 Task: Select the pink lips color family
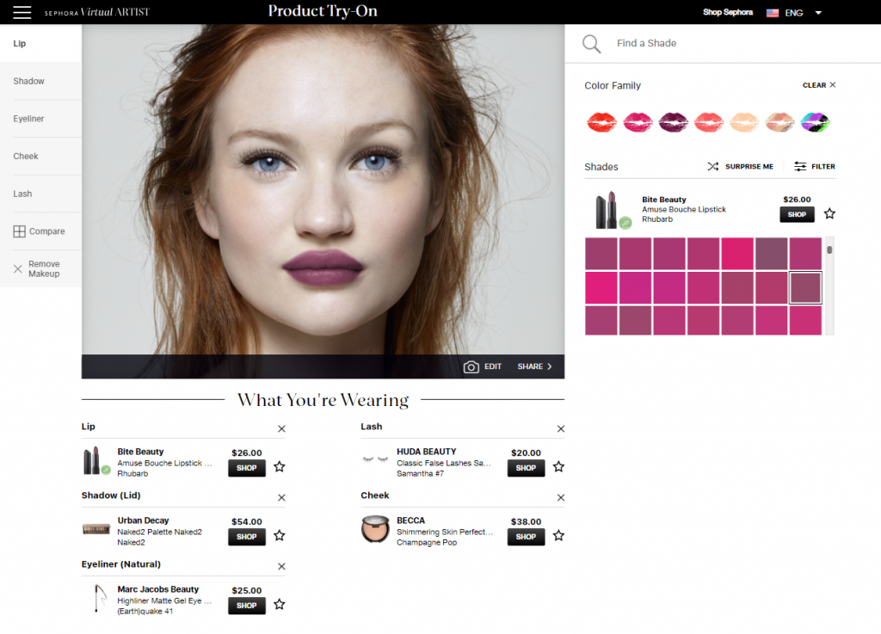(x=638, y=121)
